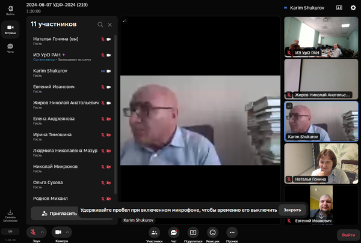This screenshot has height=243, width=361.
Task: Expand camera options arrow next to Камера
Action: pos(68,232)
